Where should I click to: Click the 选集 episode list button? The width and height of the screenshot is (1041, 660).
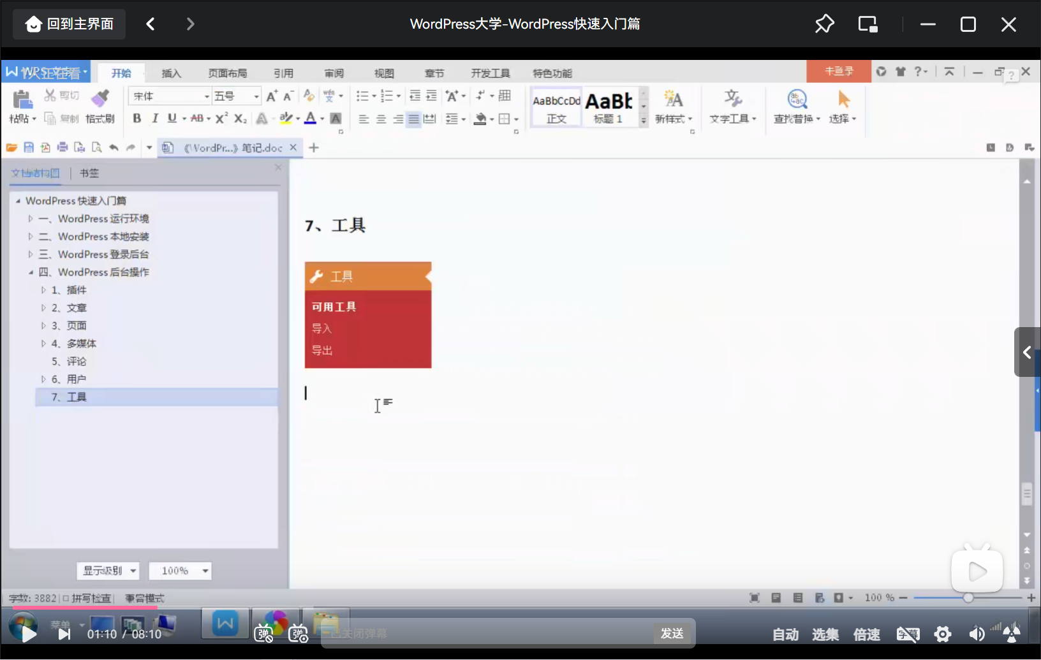(825, 634)
